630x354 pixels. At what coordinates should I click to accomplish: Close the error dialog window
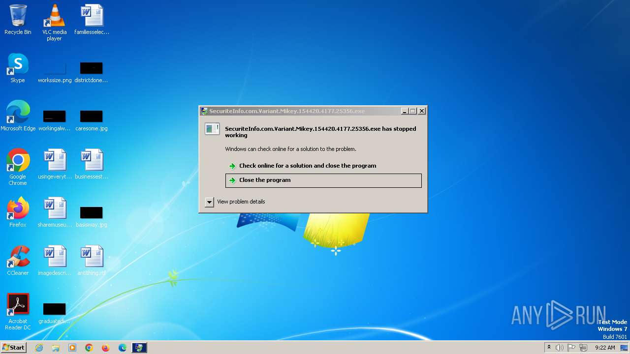tap(421, 111)
